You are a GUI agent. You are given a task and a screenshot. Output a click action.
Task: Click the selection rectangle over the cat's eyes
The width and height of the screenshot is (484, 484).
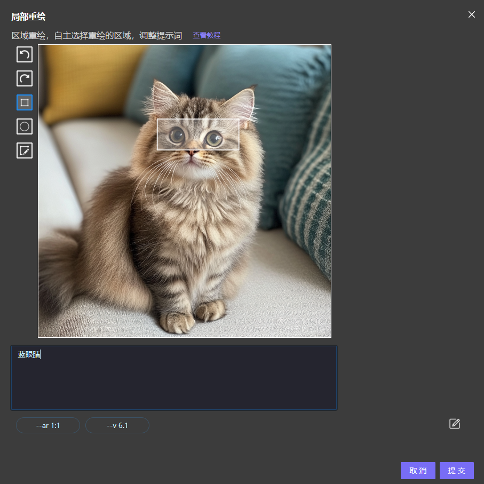coord(198,134)
